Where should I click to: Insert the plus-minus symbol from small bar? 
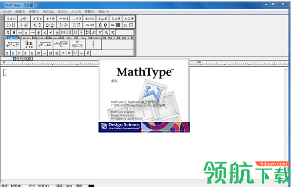[57, 33]
